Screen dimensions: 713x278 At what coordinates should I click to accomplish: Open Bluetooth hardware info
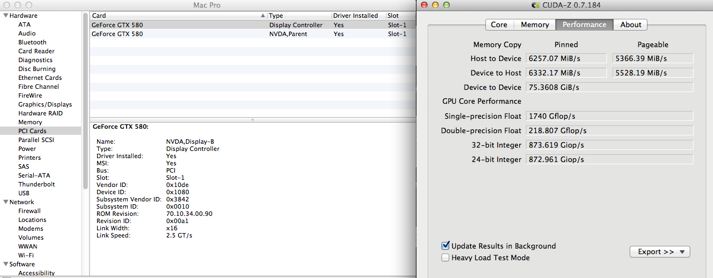[x=32, y=42]
